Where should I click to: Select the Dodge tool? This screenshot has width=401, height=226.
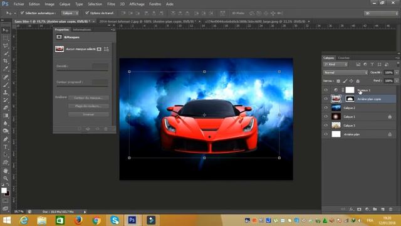point(6,131)
